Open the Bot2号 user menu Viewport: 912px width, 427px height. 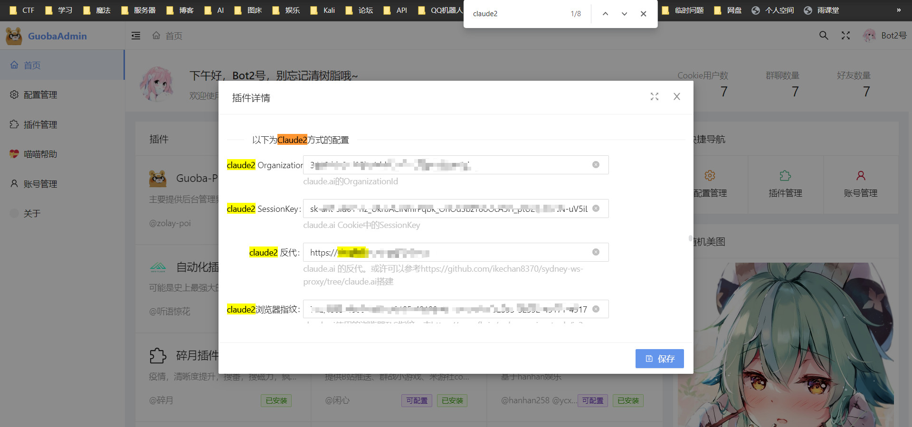[885, 36]
